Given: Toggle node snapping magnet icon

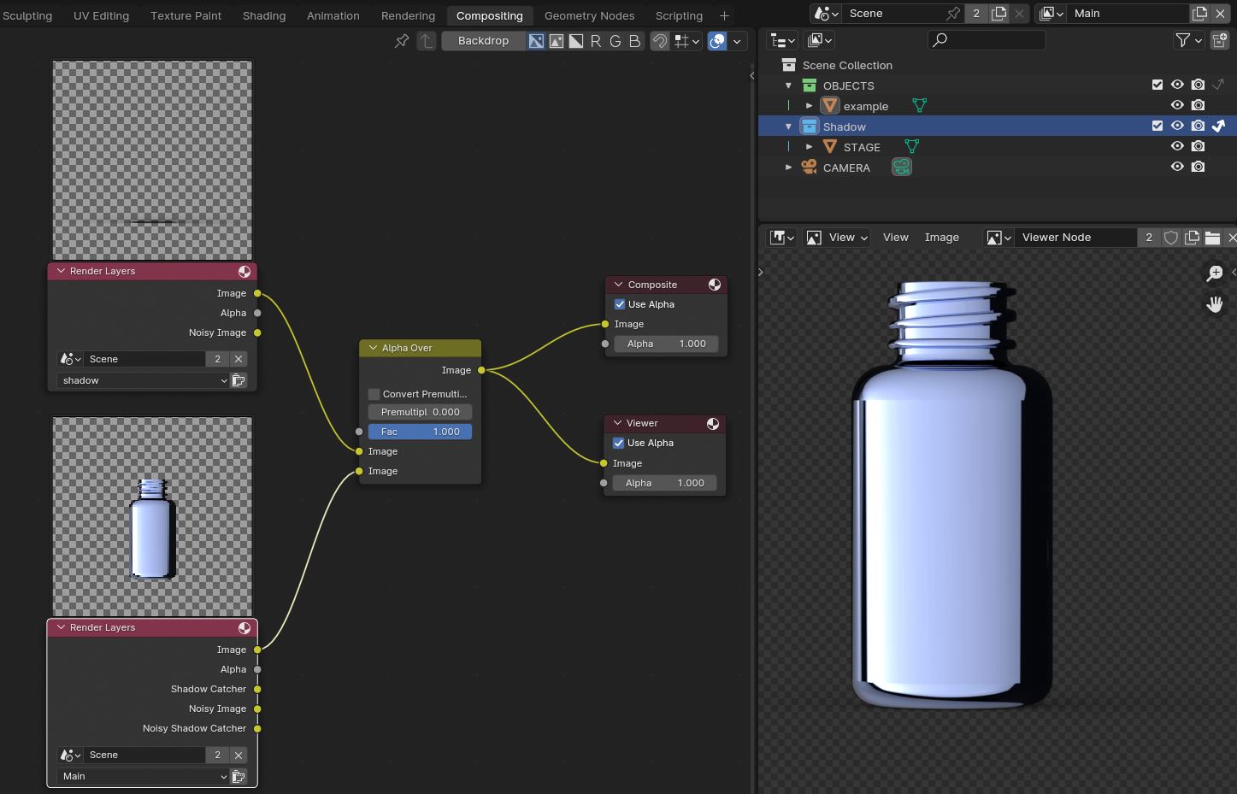Looking at the screenshot, I should pos(660,41).
